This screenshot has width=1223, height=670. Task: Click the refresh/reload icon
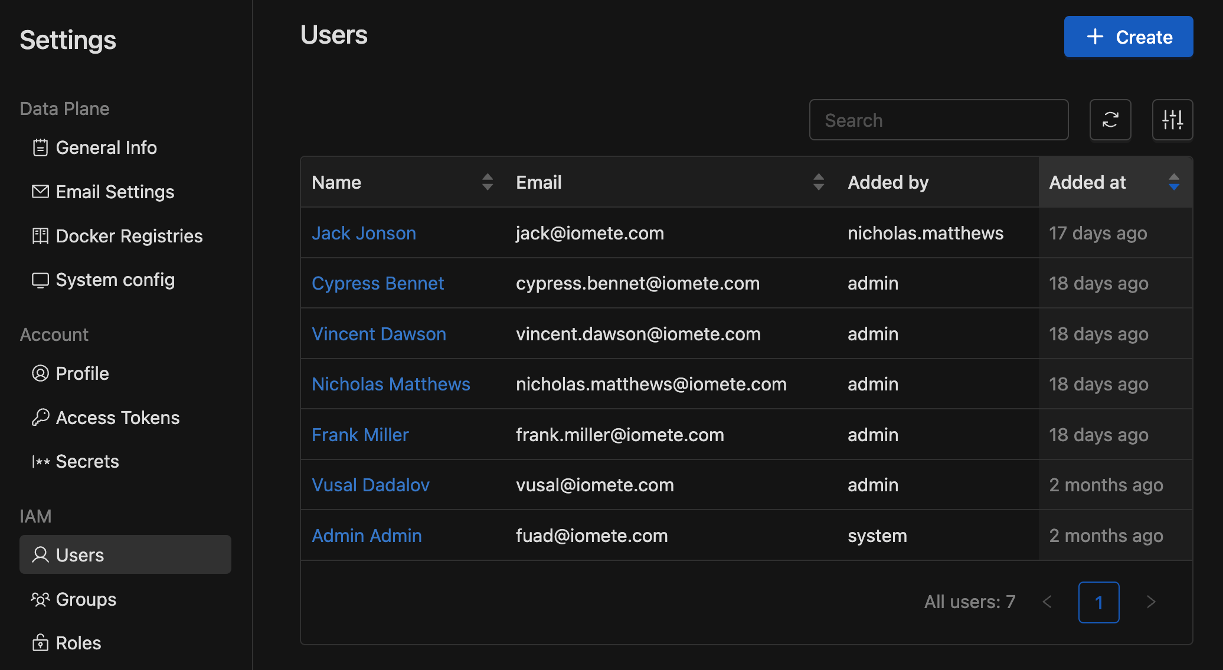(1111, 119)
